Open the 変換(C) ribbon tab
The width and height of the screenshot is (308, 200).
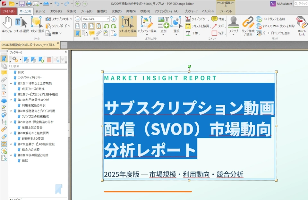(x=117, y=11)
